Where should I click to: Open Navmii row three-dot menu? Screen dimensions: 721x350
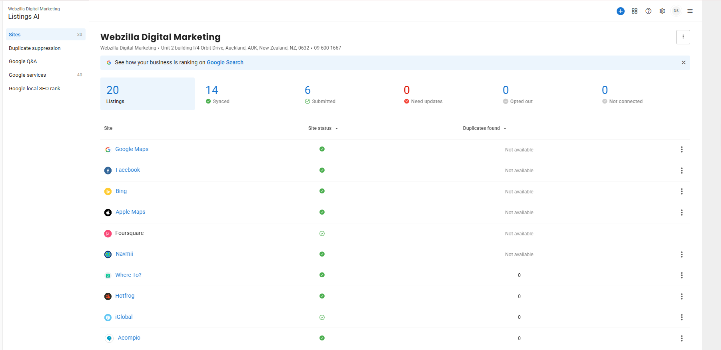pyautogui.click(x=682, y=255)
